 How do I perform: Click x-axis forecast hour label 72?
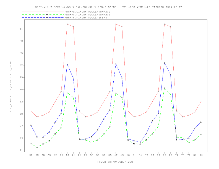[176, 155]
